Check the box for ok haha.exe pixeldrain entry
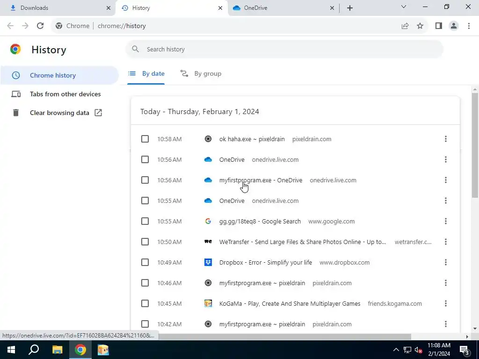The width and height of the screenshot is (479, 359). (145, 139)
